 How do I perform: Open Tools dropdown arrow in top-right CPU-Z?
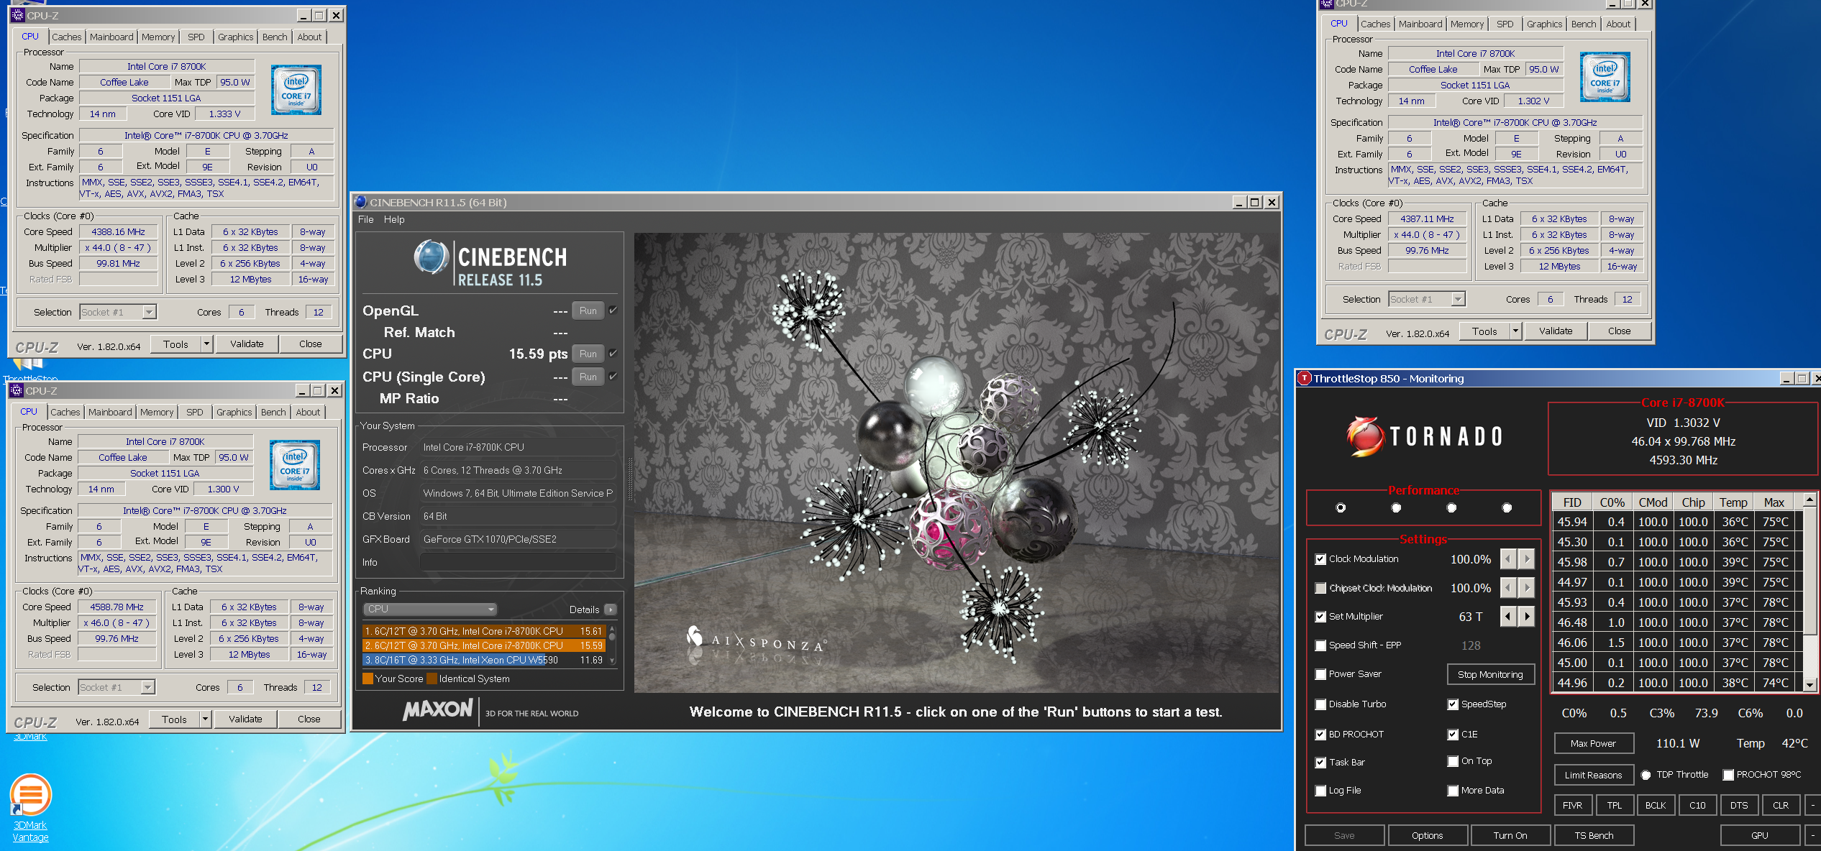pyautogui.click(x=1515, y=331)
